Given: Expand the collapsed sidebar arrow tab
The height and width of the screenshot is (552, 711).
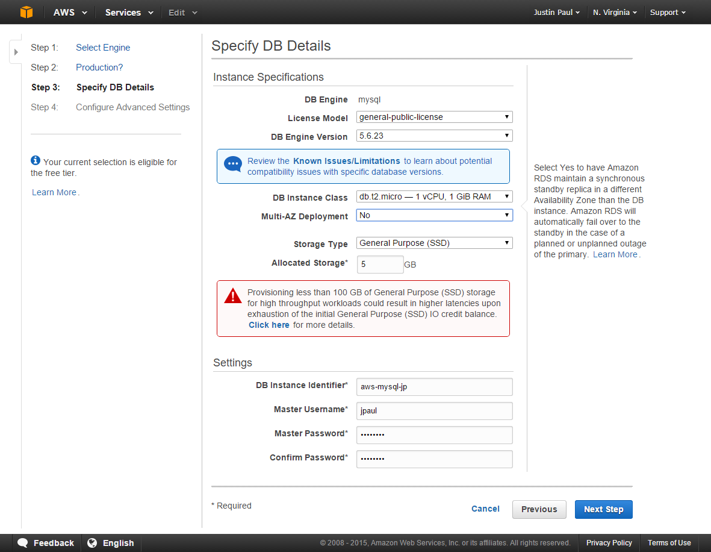Looking at the screenshot, I should tap(16, 52).
